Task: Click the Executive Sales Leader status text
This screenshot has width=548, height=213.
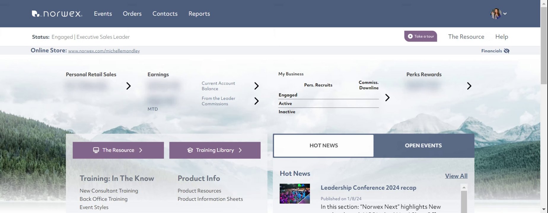Action: [103, 37]
